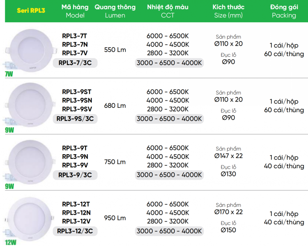
Task: Select the RPL3-9S/3C model badge
Action: pos(75,118)
